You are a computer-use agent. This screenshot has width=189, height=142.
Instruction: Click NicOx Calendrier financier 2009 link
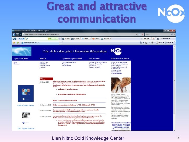coord(65,100)
